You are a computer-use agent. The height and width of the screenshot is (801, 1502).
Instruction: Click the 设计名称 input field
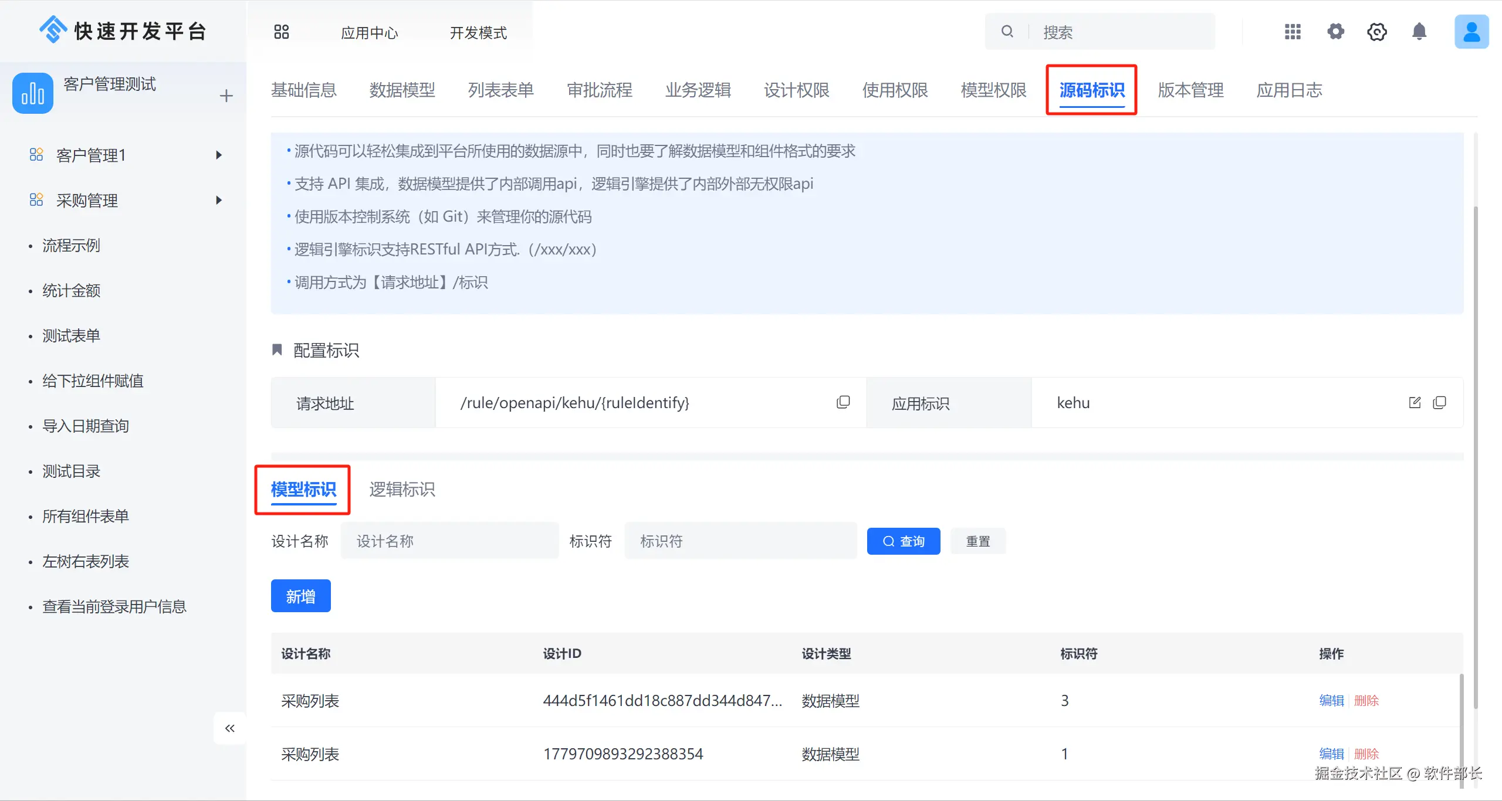(x=449, y=541)
